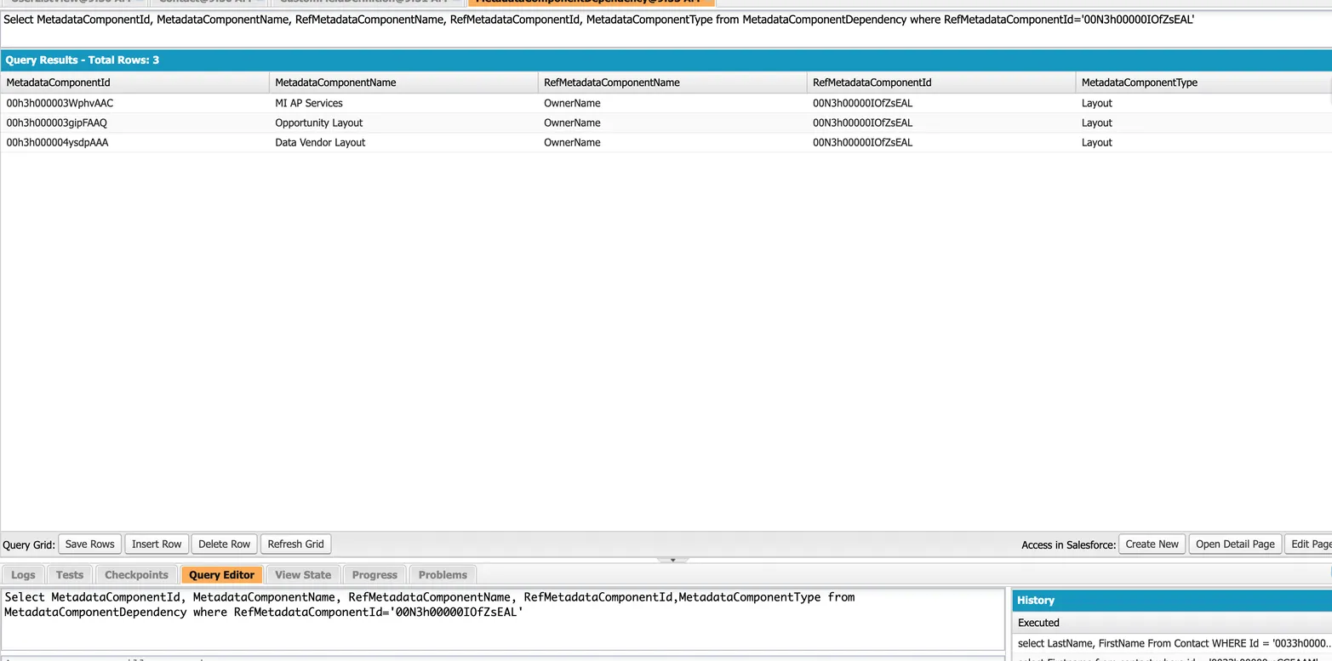Click the Delete Row button

click(x=222, y=544)
